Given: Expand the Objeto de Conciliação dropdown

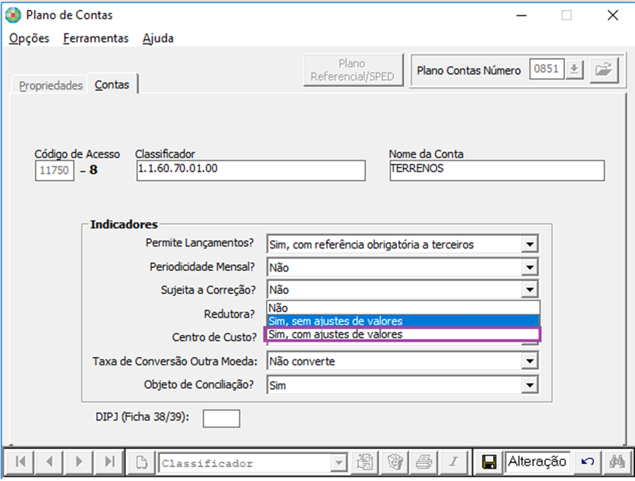Looking at the screenshot, I should coord(530,385).
